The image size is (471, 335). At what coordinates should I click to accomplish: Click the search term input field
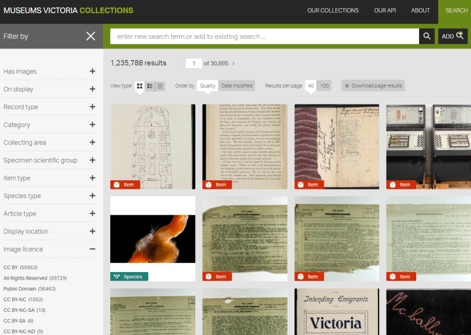click(x=264, y=36)
